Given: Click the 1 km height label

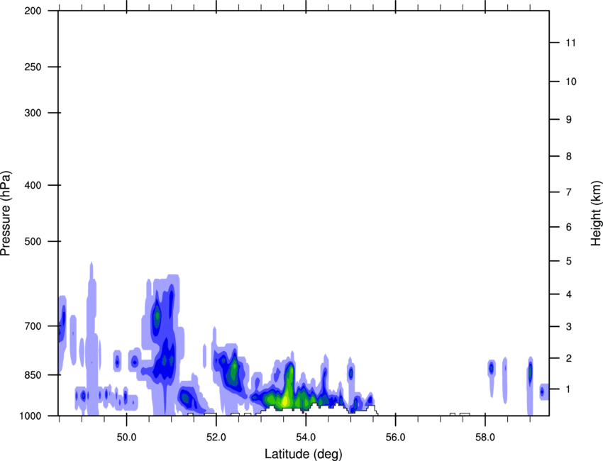Looking at the screenshot, I should coord(569,389).
